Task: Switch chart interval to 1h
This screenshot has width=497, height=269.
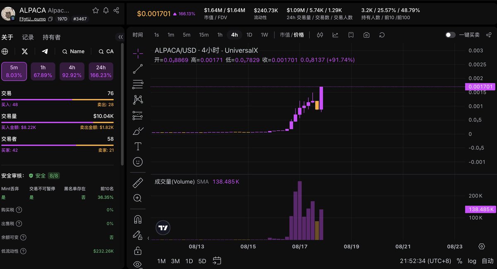Action: coord(220,35)
